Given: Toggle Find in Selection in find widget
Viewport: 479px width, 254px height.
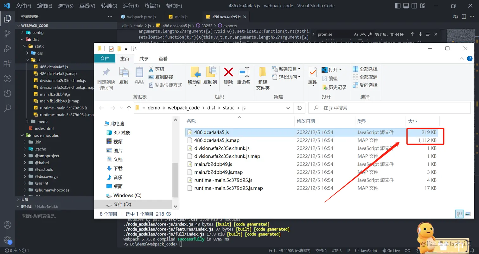Looking at the screenshot, I should coord(428,34).
